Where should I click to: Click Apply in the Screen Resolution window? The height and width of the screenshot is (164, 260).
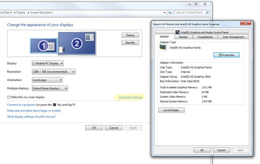(133, 128)
